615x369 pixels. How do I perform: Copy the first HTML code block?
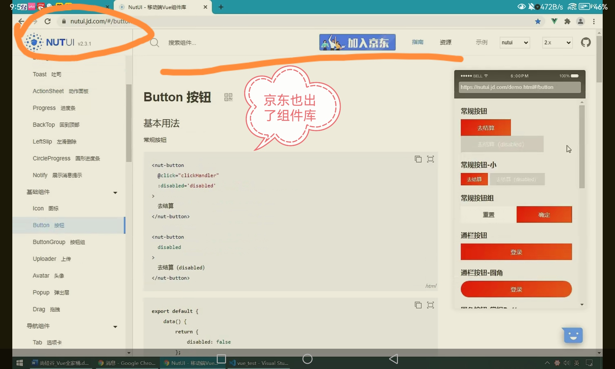418,159
